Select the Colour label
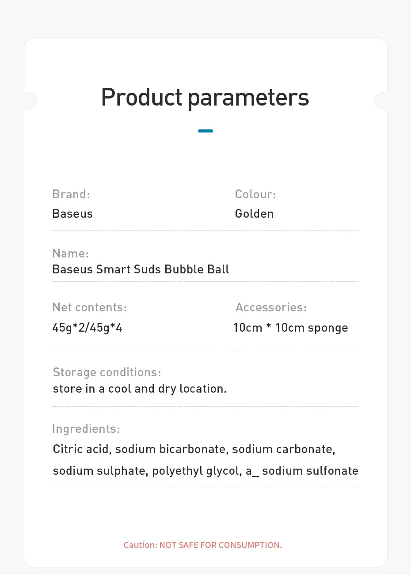 point(255,194)
